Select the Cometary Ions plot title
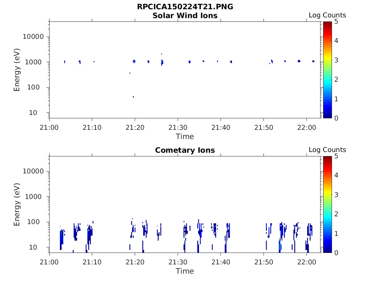The width and height of the screenshot is (379, 284). [x=185, y=150]
